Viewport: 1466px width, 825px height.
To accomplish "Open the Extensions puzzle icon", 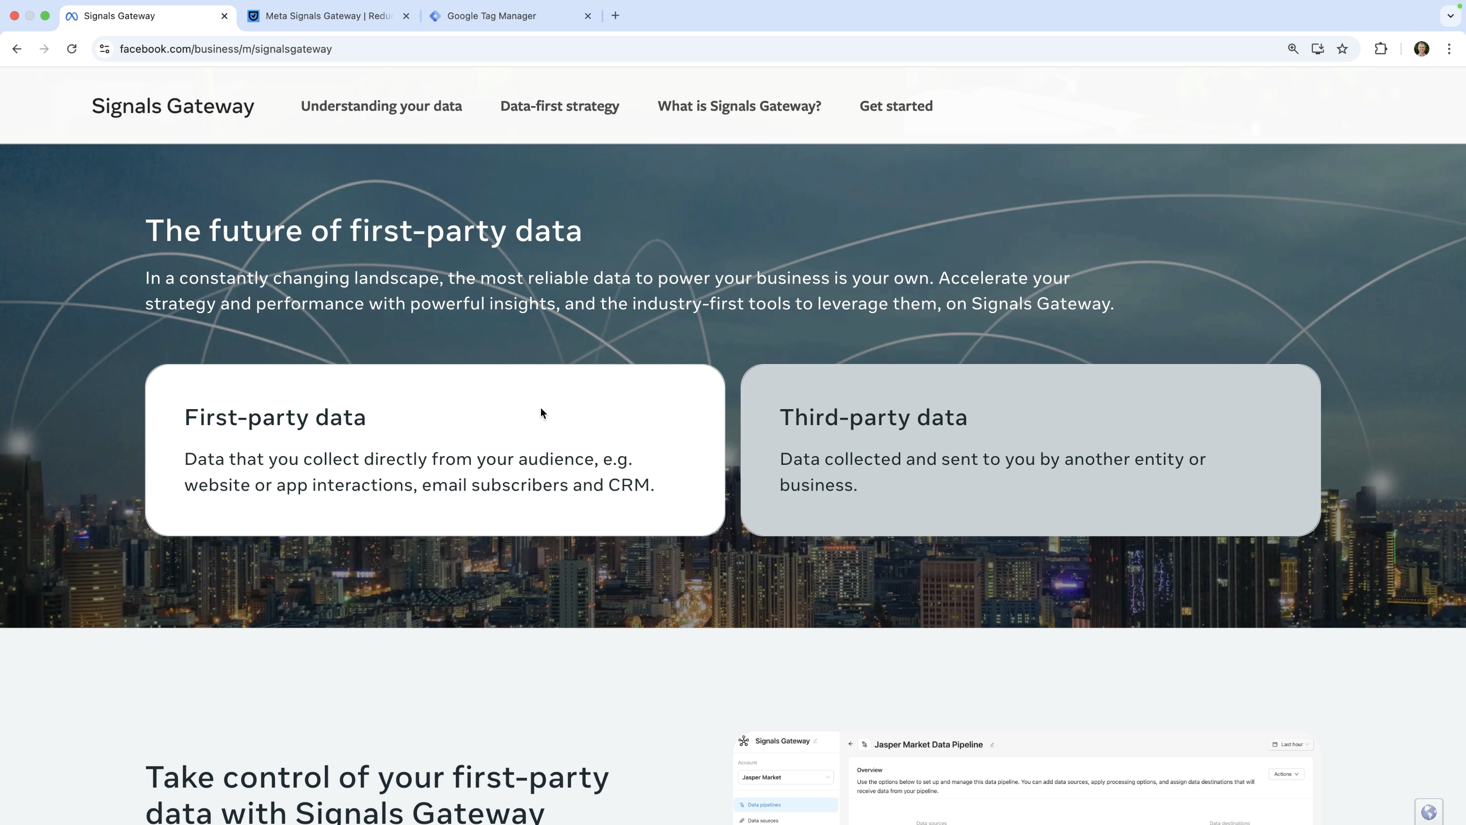I will [1381, 49].
